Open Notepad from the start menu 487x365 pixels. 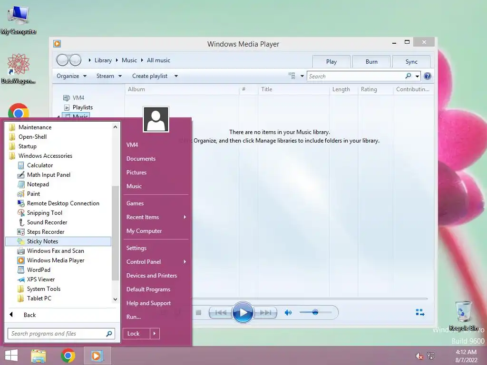point(38,184)
